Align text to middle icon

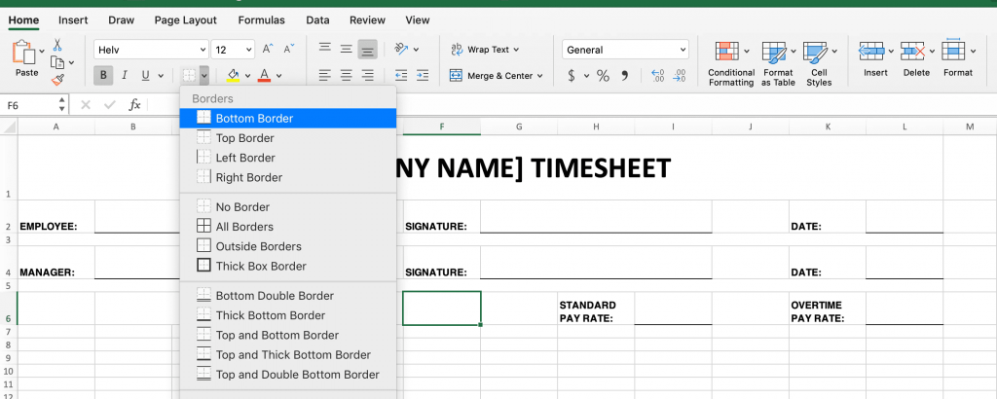(346, 49)
